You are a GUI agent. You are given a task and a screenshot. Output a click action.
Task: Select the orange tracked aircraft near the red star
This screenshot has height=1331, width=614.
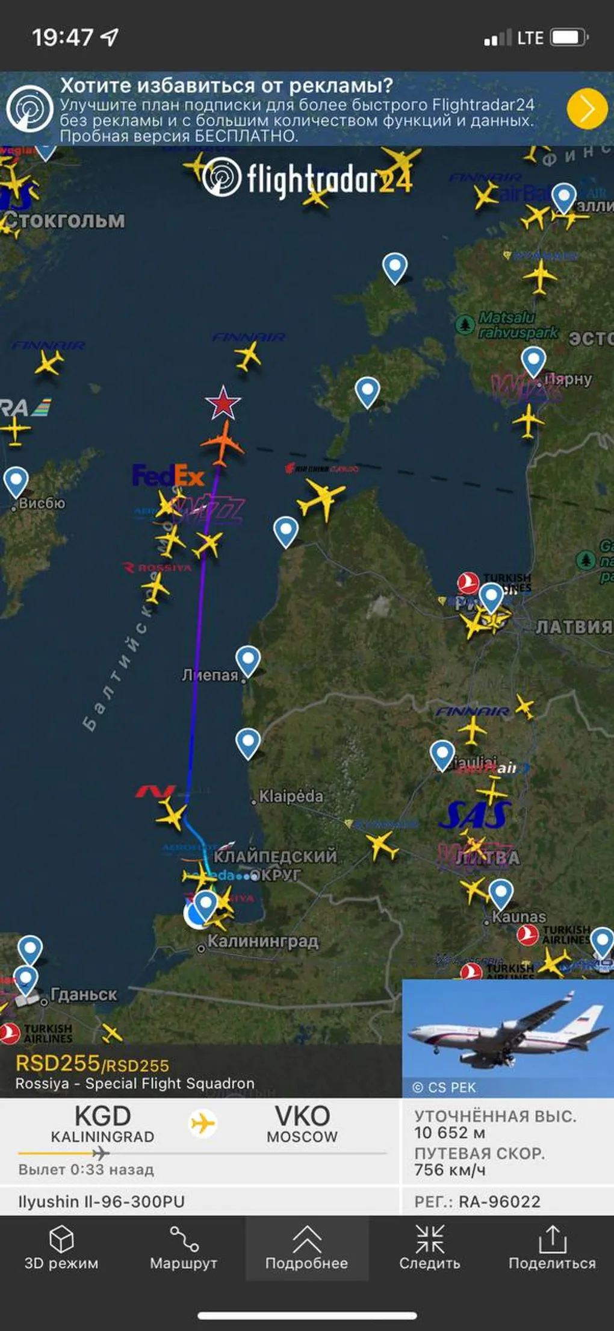pyautogui.click(x=223, y=443)
